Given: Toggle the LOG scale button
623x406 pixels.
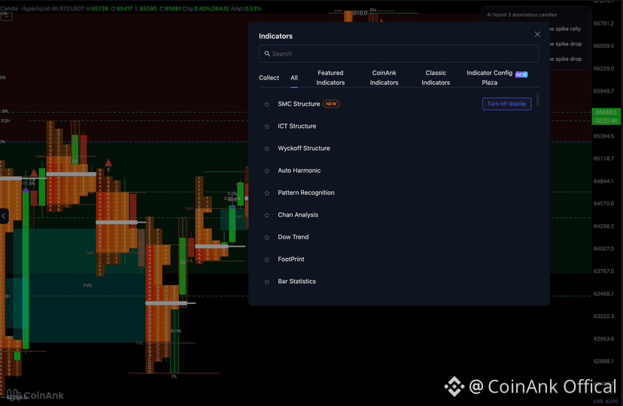Looking at the screenshot, I should 598,401.
